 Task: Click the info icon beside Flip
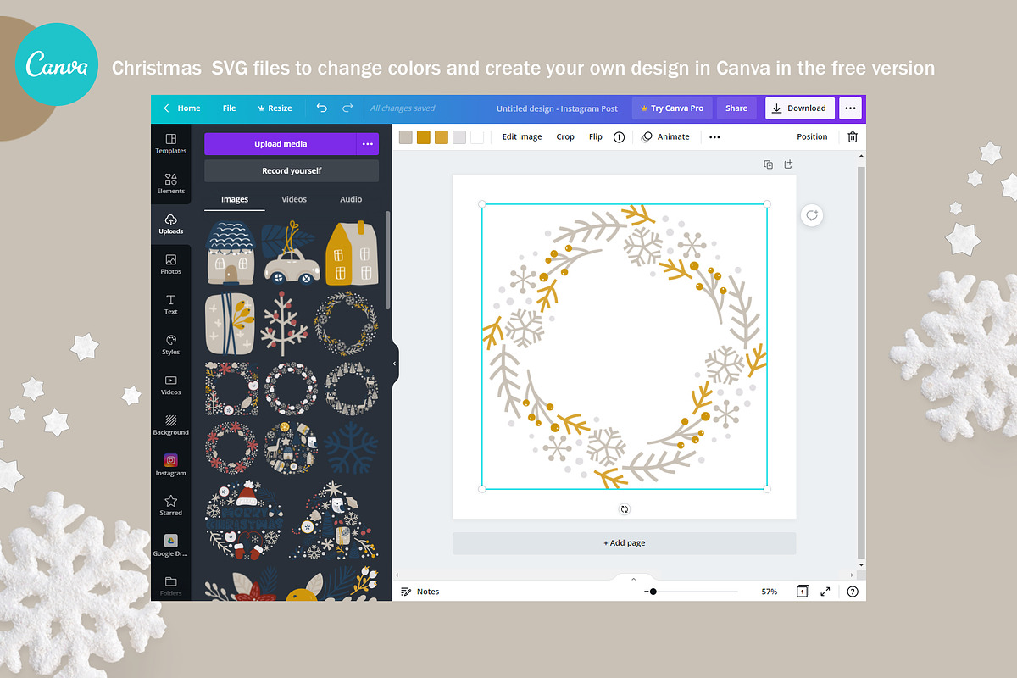(619, 136)
